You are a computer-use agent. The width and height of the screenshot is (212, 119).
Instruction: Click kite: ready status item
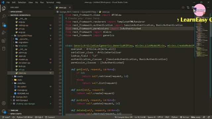(196, 117)
